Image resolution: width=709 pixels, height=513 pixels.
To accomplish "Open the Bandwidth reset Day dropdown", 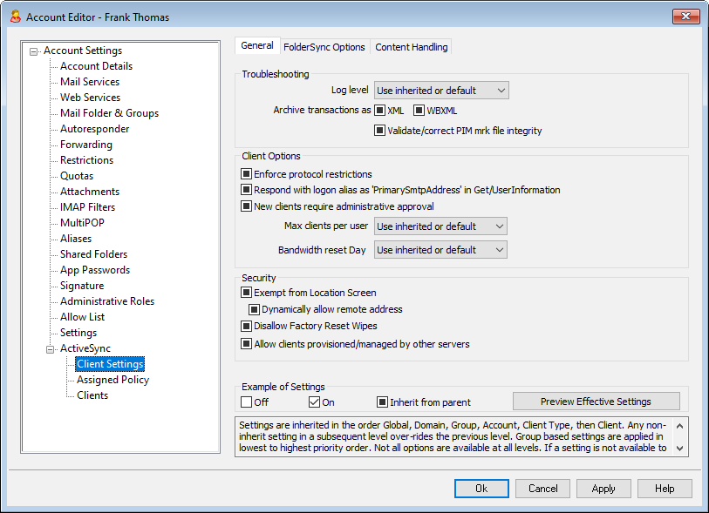I will tap(440, 250).
